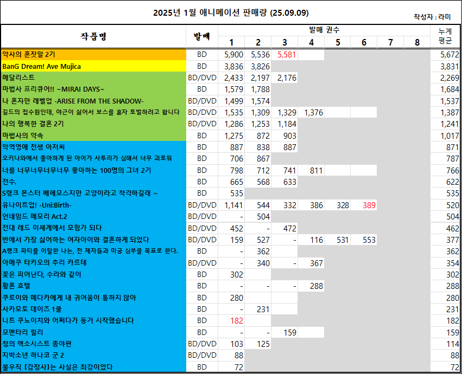Click the red value '389'
Image resolution: width=462 pixels, height=374 pixels.
(x=369, y=205)
